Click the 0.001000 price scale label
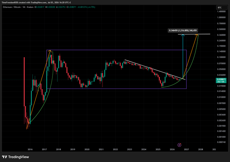Screen dimensions: 230x162 pos(221,137)
